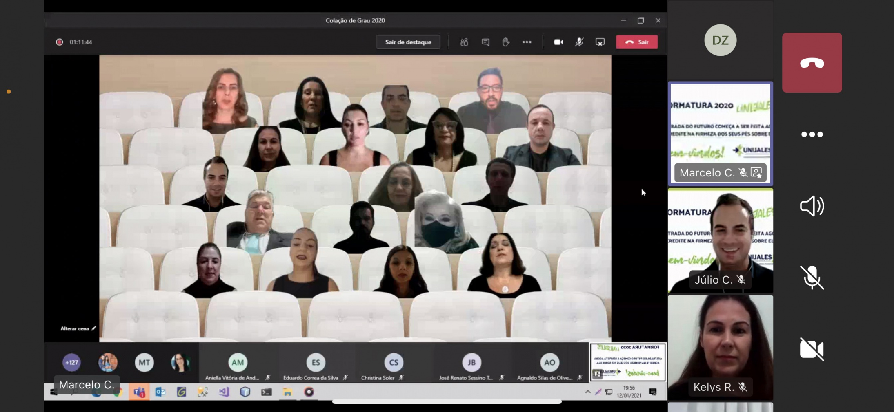Viewport: 894px width, 412px height.
Task: Click the share screen icon in Teams toolbar
Action: pyautogui.click(x=600, y=42)
